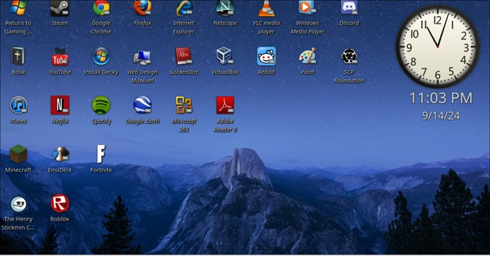Open the Steam desktop shortcut

point(59,9)
